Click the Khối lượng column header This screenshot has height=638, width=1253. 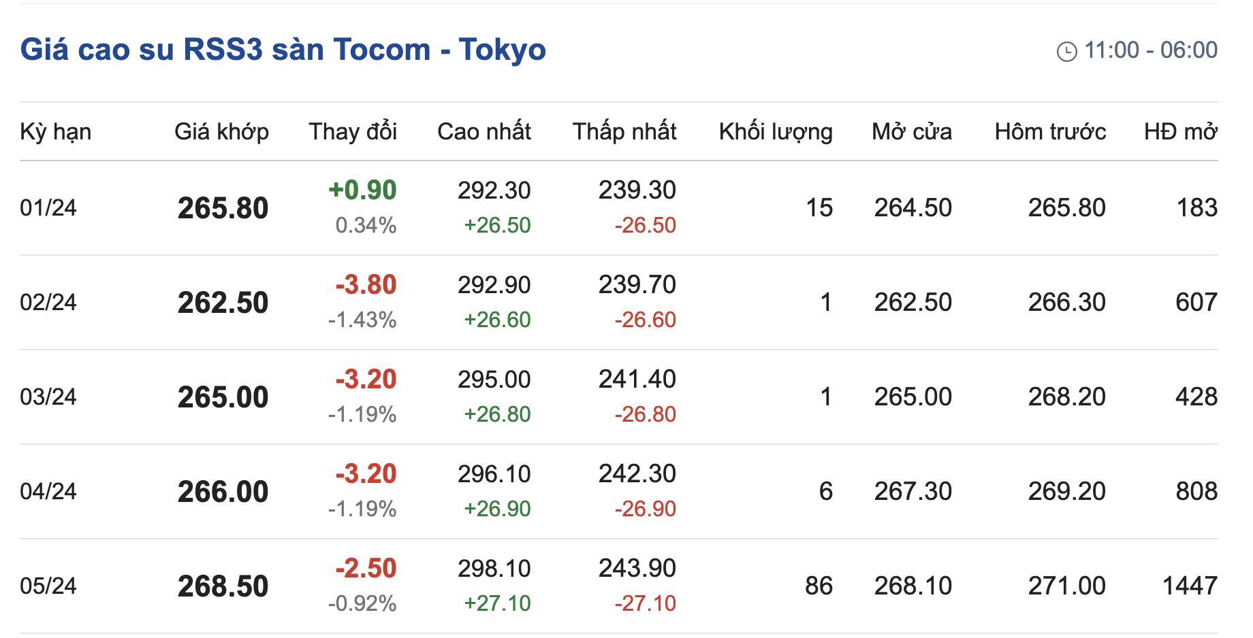(775, 131)
